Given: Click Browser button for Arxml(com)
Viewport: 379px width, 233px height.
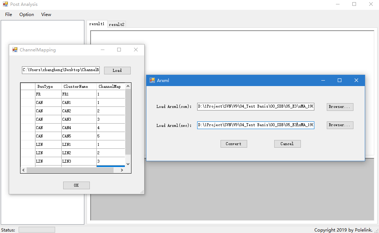Looking at the screenshot, I should (340, 107).
